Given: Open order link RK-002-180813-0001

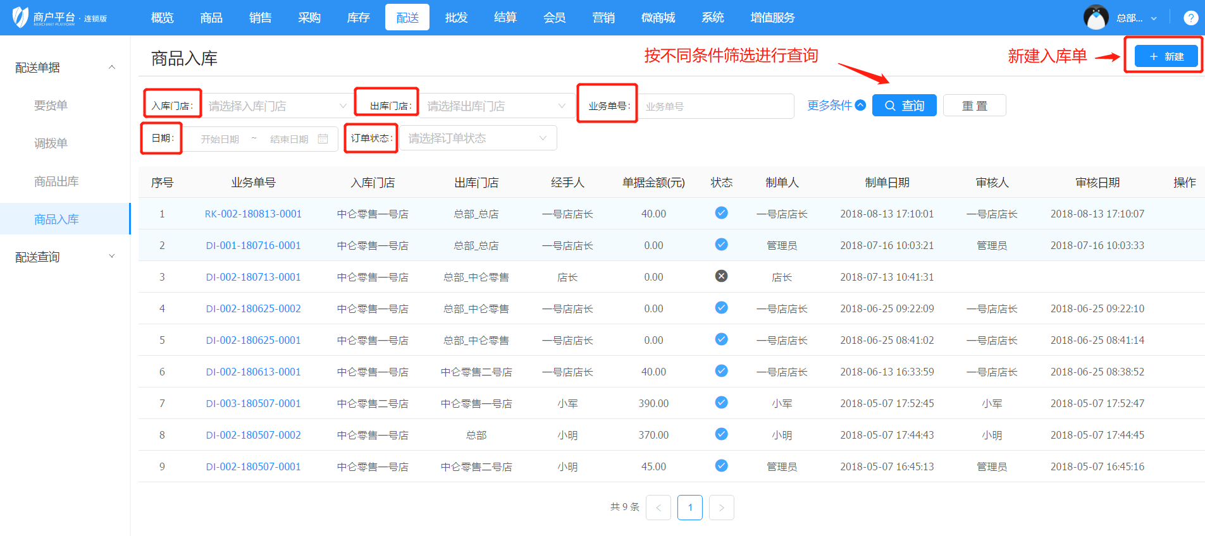Looking at the screenshot, I should pyautogui.click(x=253, y=214).
